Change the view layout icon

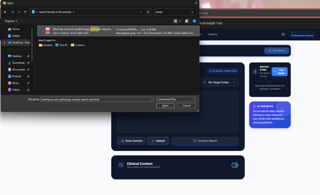[x=175, y=21]
